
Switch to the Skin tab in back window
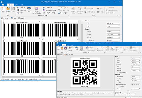(17, 5)
